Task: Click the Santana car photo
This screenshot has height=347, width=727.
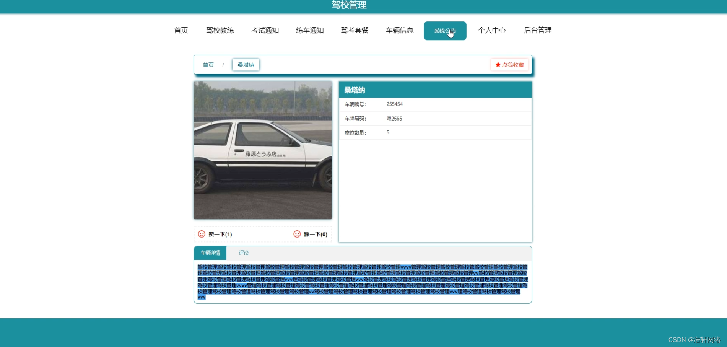Action: point(263,150)
